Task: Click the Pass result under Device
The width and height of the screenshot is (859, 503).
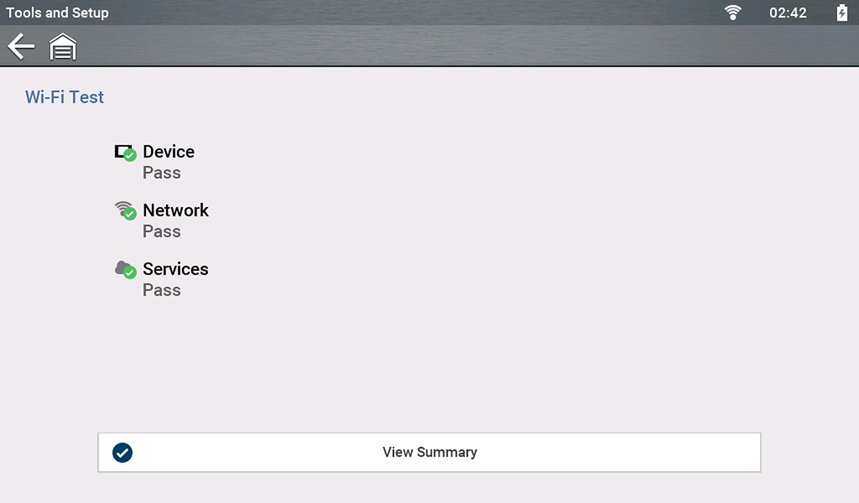Action: (x=161, y=173)
